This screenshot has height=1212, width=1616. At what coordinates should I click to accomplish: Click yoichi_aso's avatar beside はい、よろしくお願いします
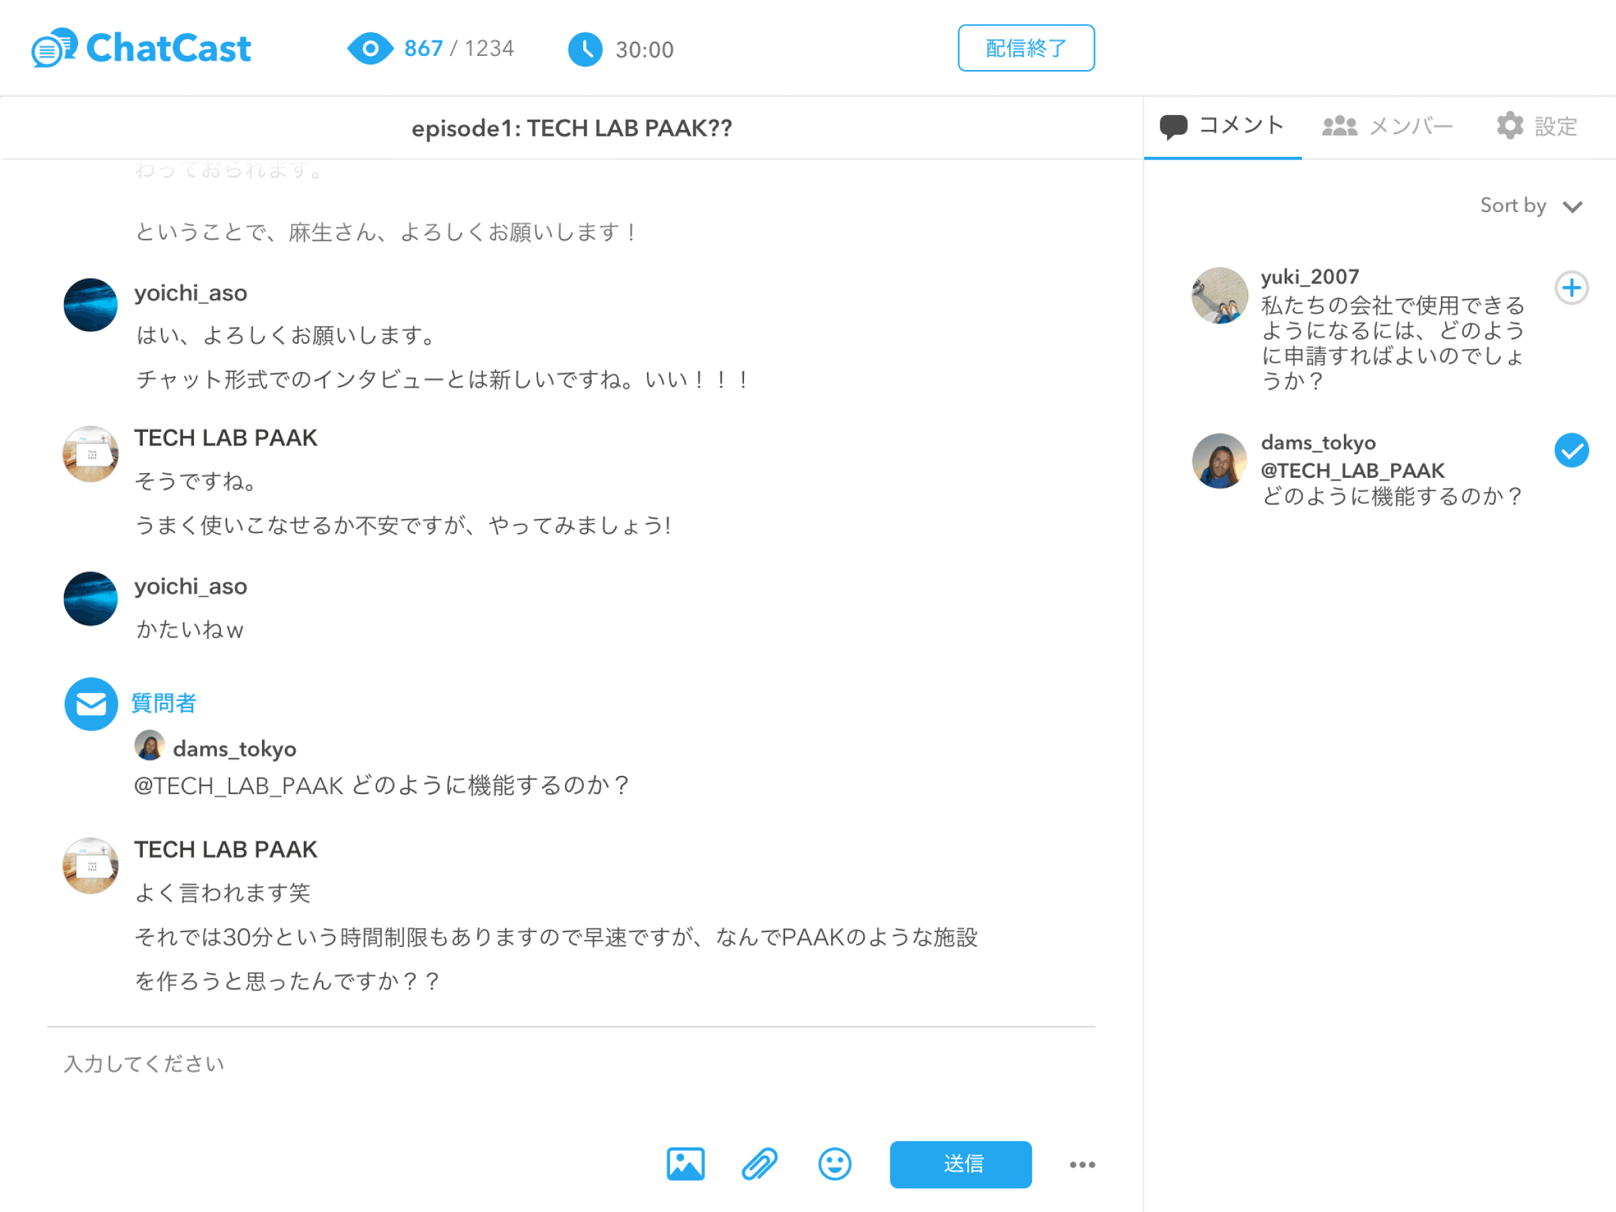click(91, 306)
